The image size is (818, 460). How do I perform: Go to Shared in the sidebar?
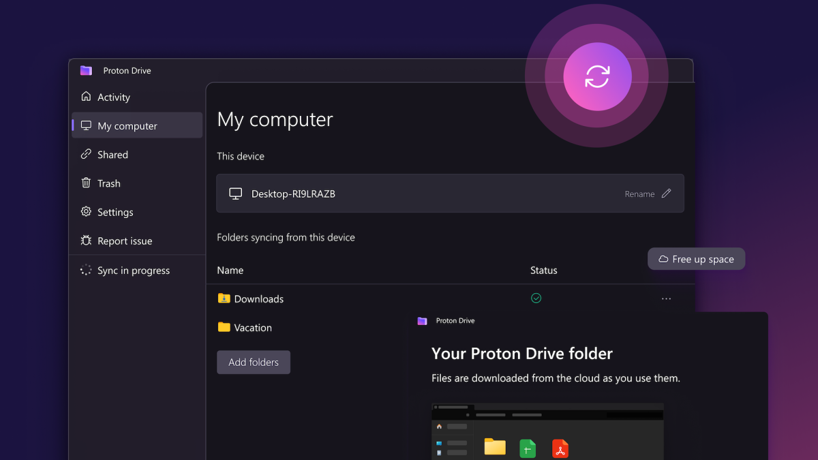coord(112,155)
